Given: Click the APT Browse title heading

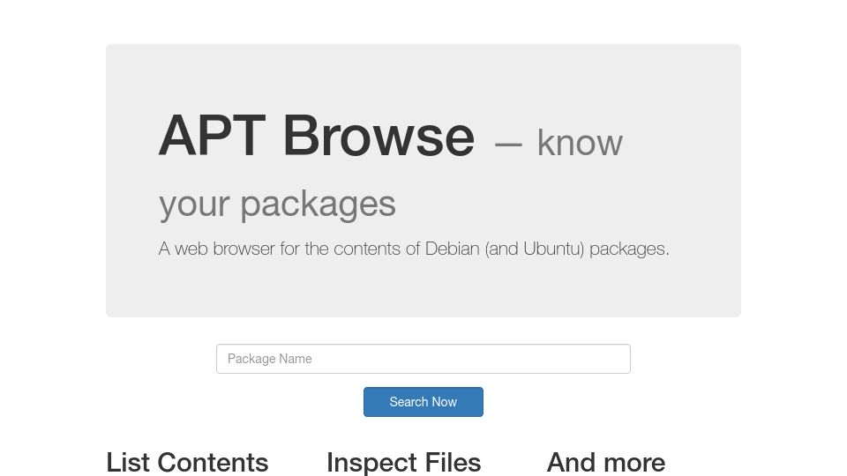Looking at the screenshot, I should [x=317, y=136].
